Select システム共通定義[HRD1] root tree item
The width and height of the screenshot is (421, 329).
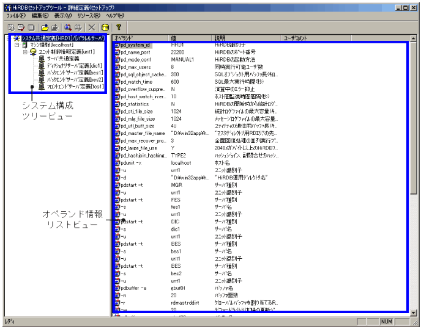(x=63, y=38)
